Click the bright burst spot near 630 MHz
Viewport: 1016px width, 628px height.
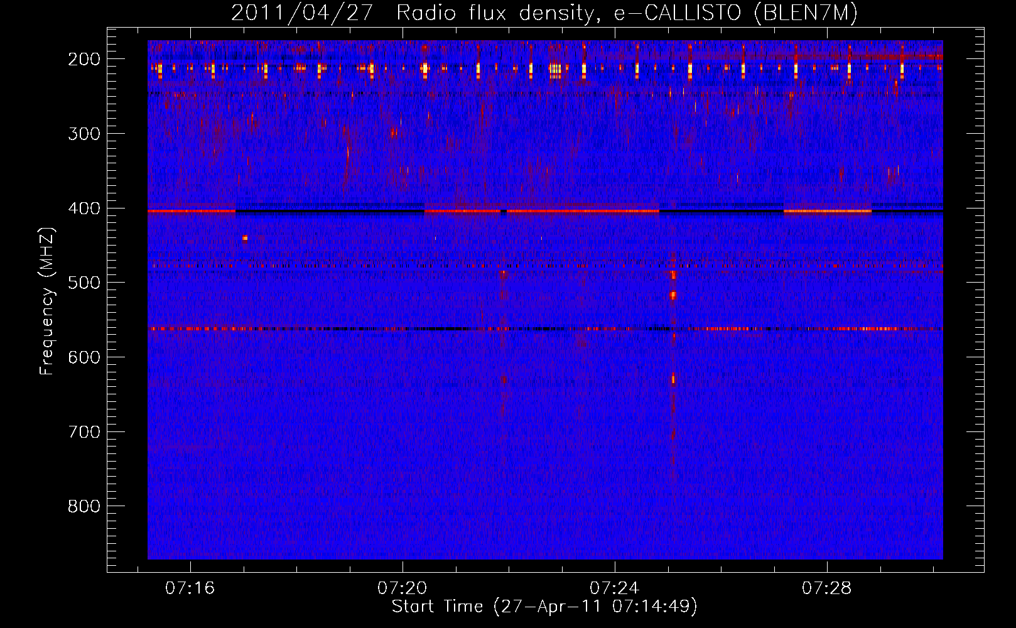click(x=673, y=379)
